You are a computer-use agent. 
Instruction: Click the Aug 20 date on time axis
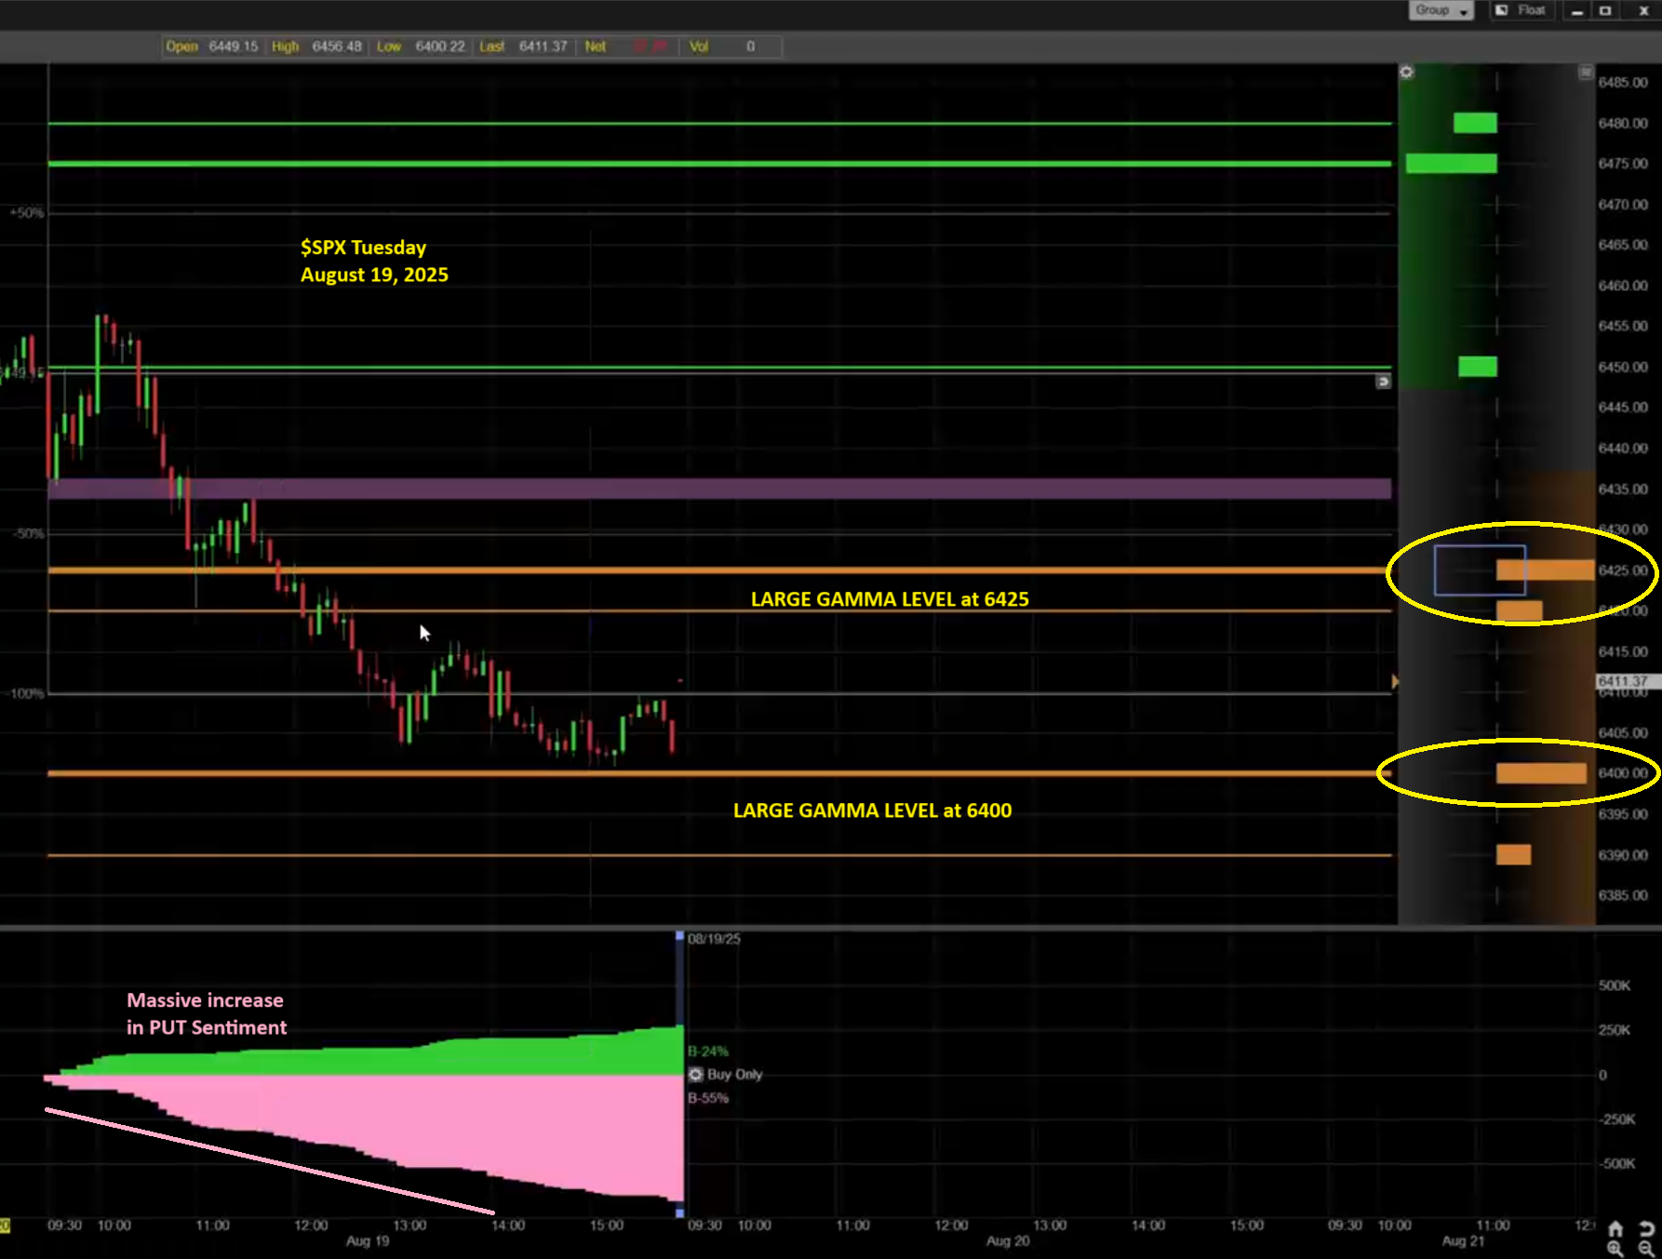click(1008, 1241)
